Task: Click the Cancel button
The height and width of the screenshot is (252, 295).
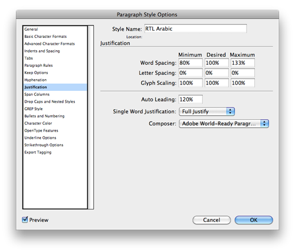Action: [211, 220]
